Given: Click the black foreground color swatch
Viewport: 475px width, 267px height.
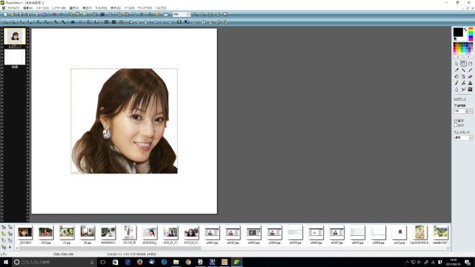Looking at the screenshot, I should [458, 32].
